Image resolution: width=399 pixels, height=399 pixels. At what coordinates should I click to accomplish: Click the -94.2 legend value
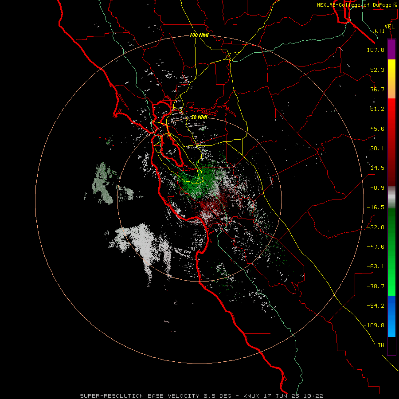376,306
